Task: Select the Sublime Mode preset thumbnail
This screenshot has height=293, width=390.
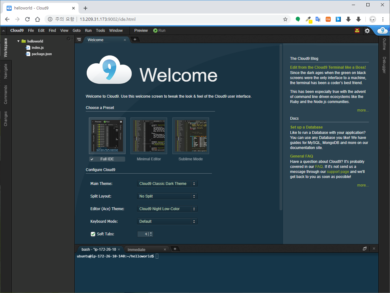Action: 191,136
